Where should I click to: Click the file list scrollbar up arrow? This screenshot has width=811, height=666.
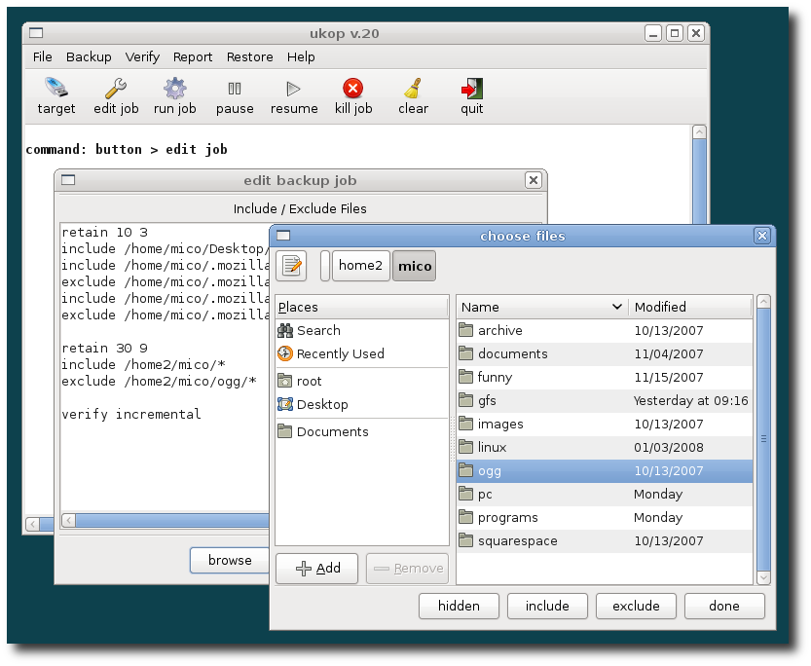point(763,302)
